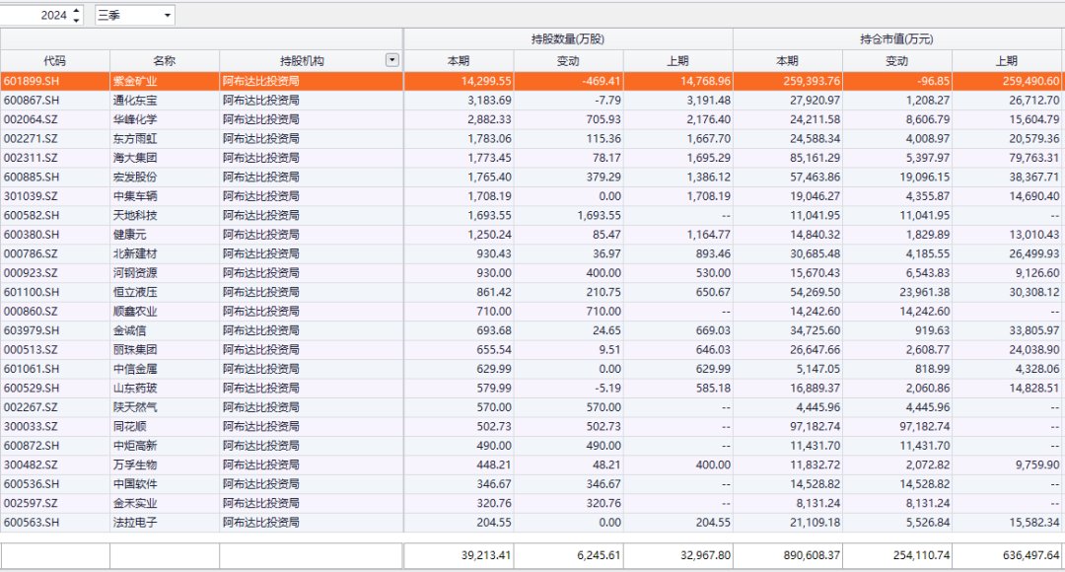This screenshot has width=1065, height=572.
Task: Select stock code 300482.SZ
Action: (x=31, y=465)
